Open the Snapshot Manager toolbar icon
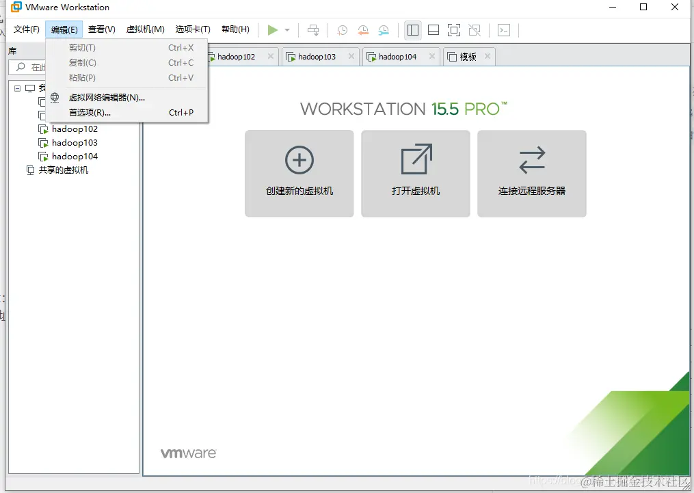This screenshot has width=694, height=493. coord(384,30)
